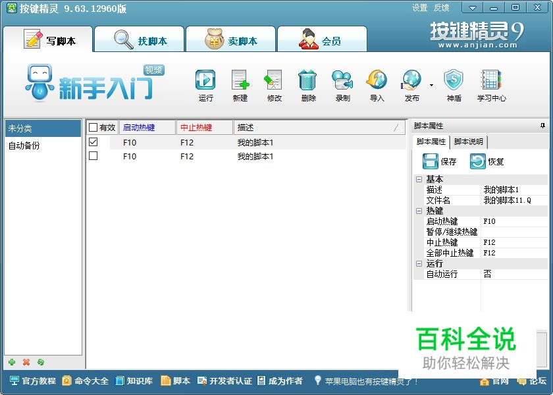Image resolution: width=553 pixels, height=395 pixels.
Task: Edit 中止热键 property value F12
Action: tap(514, 242)
